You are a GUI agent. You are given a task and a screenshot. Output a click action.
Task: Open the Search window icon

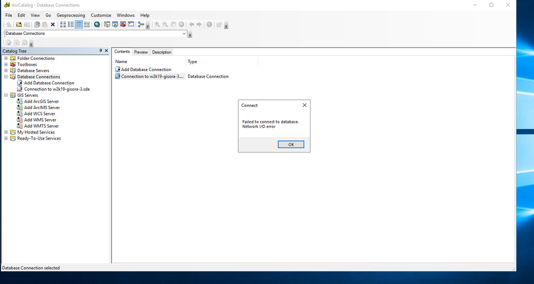click(97, 24)
